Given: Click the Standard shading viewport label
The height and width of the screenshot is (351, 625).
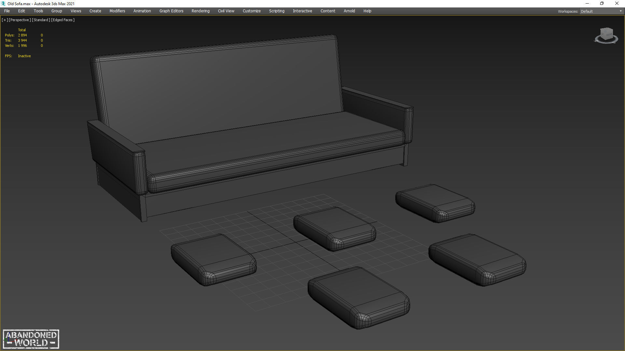Looking at the screenshot, I should pos(41,20).
